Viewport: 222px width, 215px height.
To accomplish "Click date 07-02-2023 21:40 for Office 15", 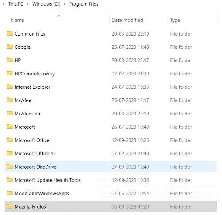I will click(130, 154).
